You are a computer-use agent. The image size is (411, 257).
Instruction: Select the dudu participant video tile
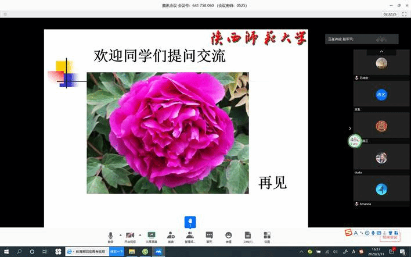pos(381,158)
